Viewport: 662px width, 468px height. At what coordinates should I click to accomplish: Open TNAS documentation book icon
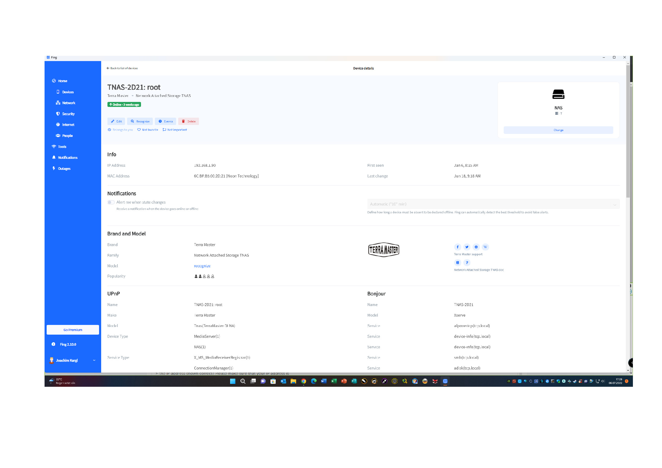coord(457,262)
